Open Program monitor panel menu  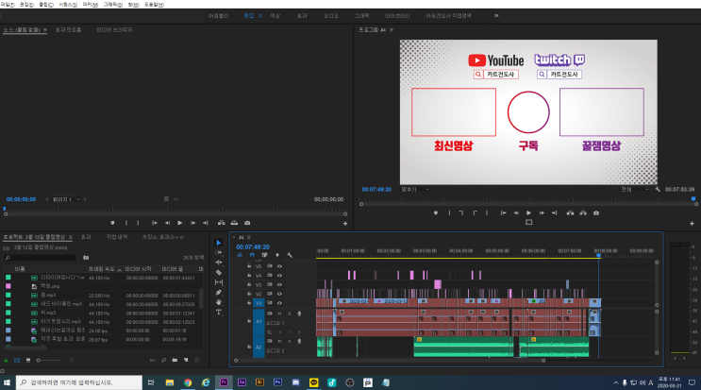tap(392, 30)
